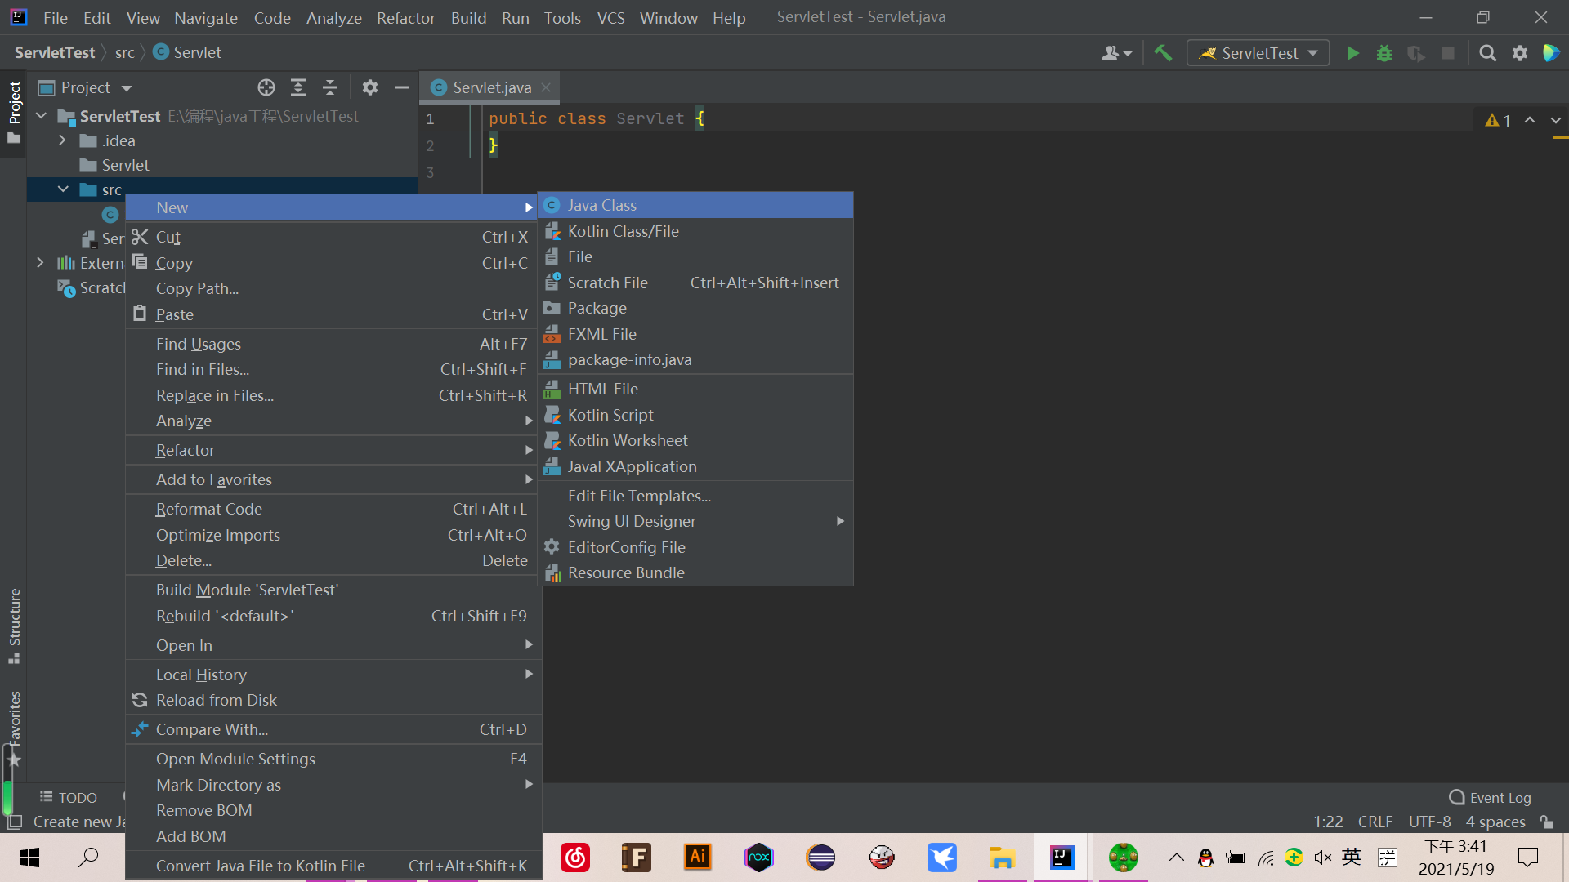Click Expand All in Project panel
Screen dimensions: 1569x882
tap(298, 87)
